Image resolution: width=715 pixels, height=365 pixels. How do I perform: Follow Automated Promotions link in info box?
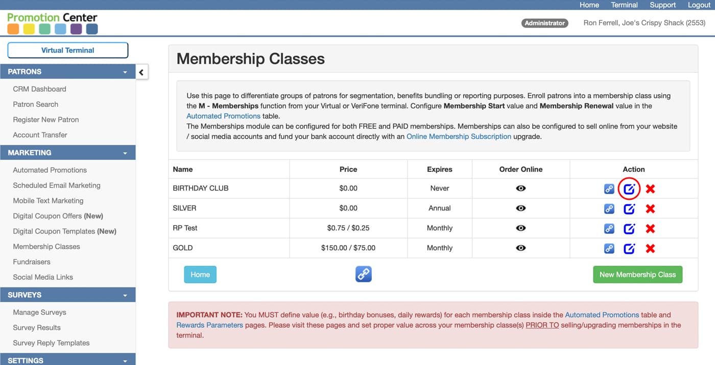[224, 116]
